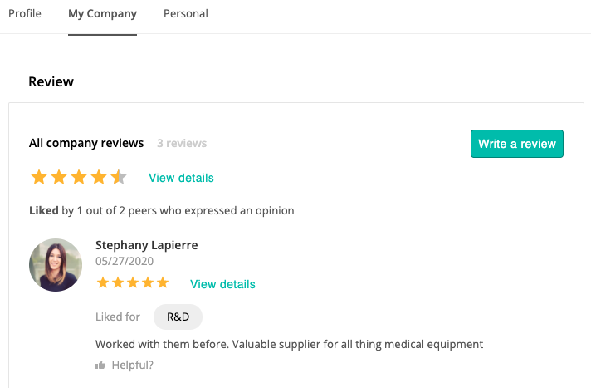Mark review helpful with thumbs-up icon
Viewport: 591px width, 388px height.
(100, 365)
